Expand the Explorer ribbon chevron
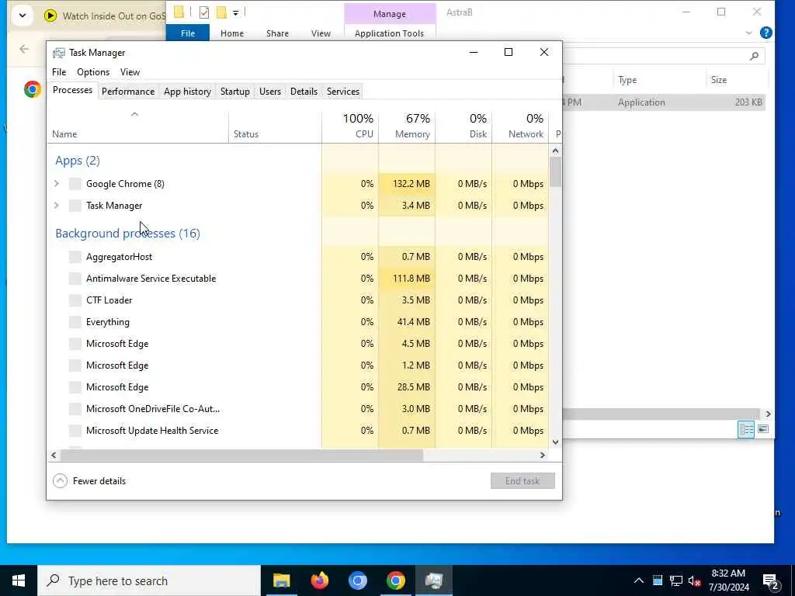The height and width of the screenshot is (596, 795). [x=749, y=33]
